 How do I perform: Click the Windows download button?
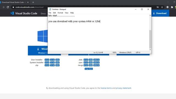38,51
